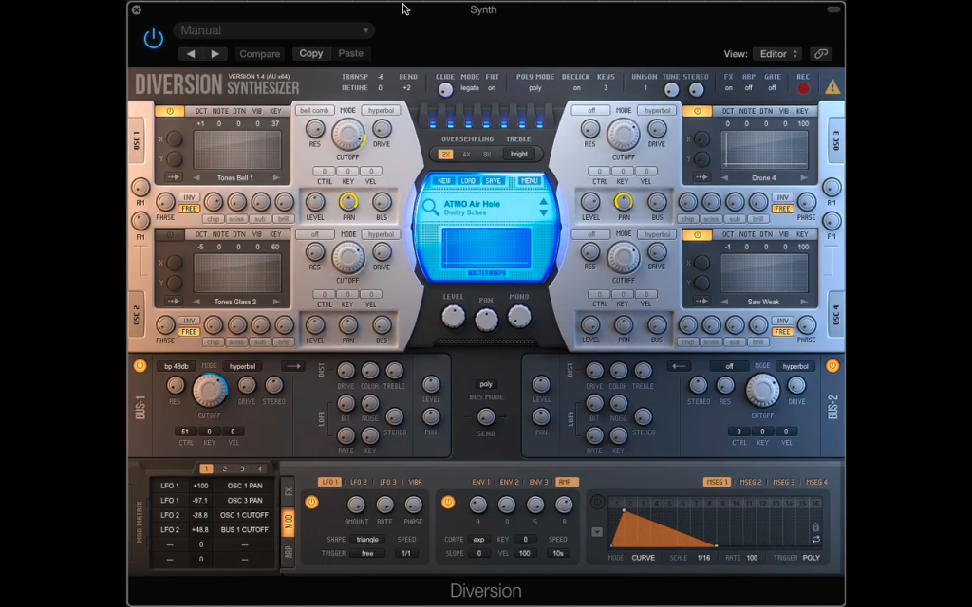Go to previous preset with left arrow
Viewport: 972px width, 607px height.
[191, 54]
